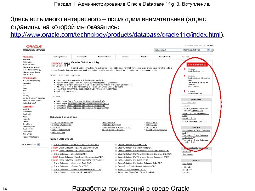Click PDF icon for Total Recall

point(52,151)
